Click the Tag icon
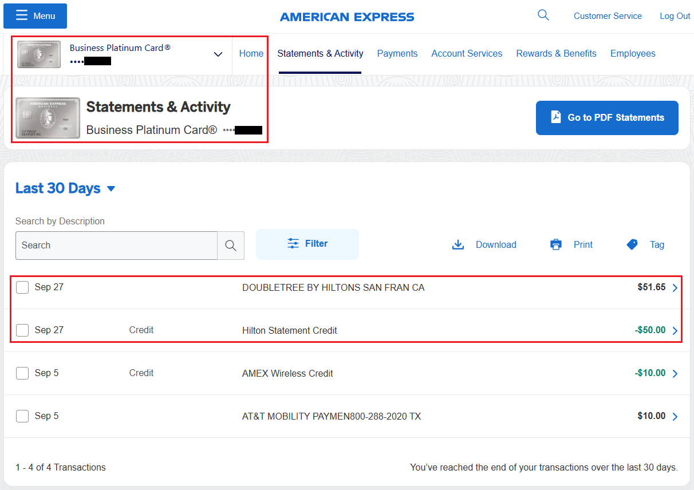The width and height of the screenshot is (694, 490). pyautogui.click(x=632, y=245)
